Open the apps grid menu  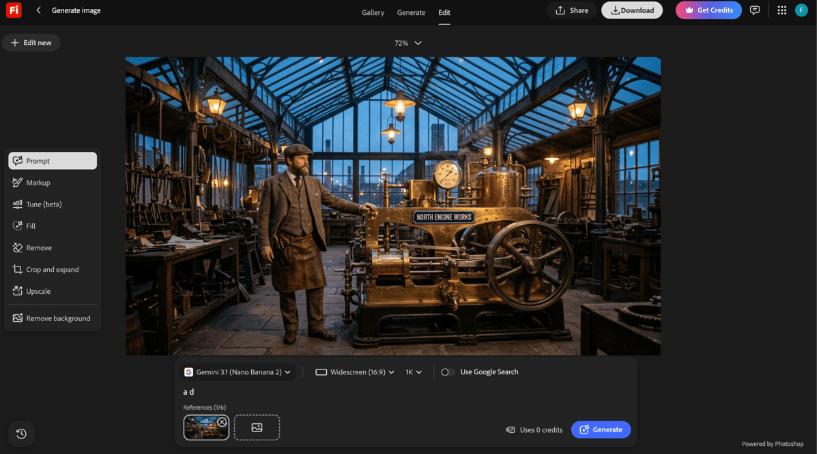(782, 10)
